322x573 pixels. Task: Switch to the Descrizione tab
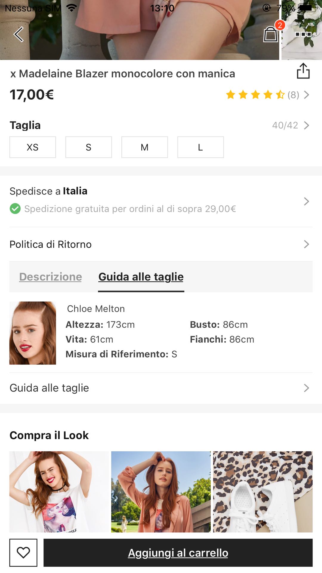point(50,277)
